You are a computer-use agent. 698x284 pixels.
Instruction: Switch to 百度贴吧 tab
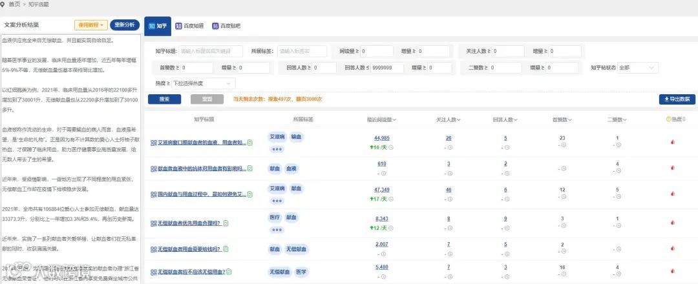point(227,26)
